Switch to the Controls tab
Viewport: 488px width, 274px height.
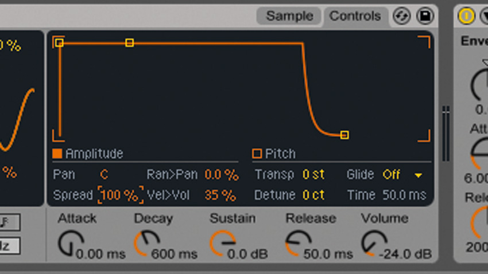(355, 16)
